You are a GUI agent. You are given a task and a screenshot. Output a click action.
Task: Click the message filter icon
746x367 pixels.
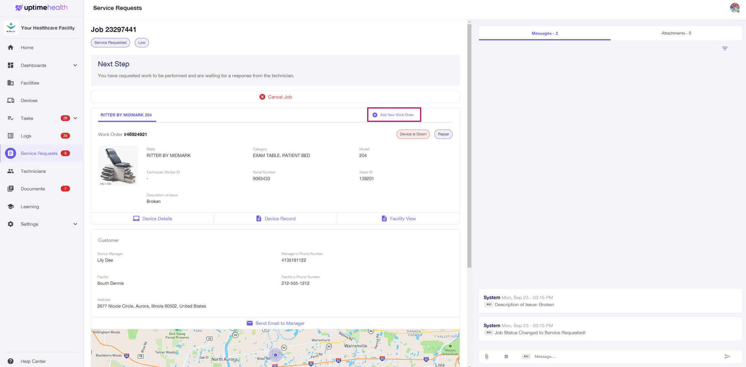click(724, 49)
